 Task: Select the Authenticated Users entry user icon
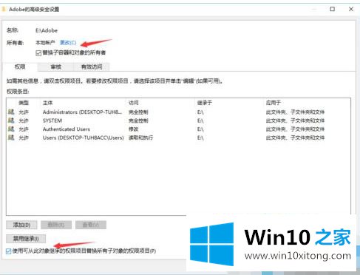point(11,129)
